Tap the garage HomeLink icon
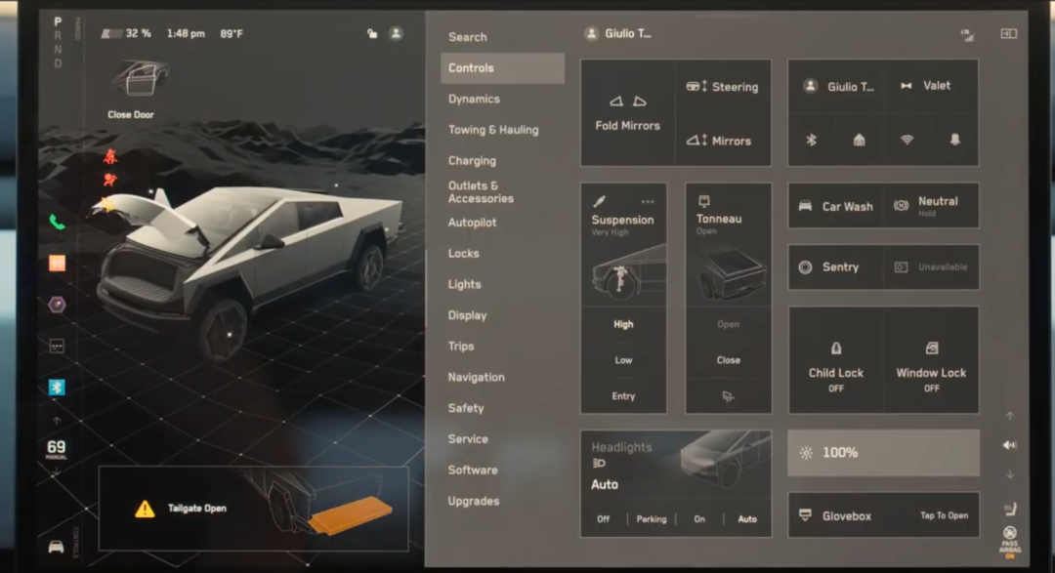This screenshot has width=1055, height=573. tap(859, 140)
